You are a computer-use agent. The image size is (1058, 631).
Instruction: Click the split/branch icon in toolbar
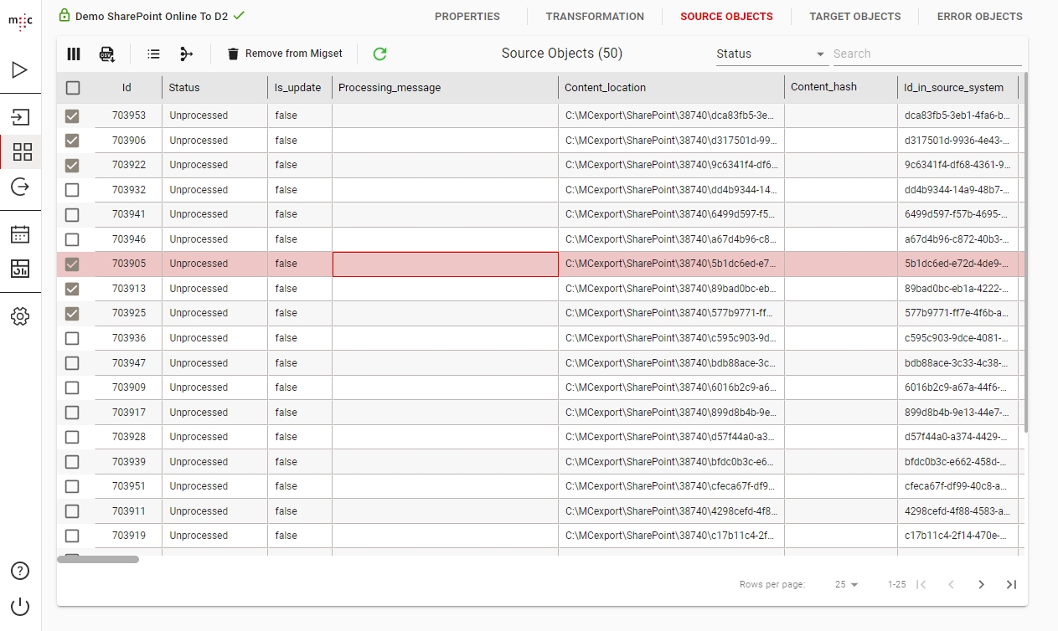tap(186, 54)
